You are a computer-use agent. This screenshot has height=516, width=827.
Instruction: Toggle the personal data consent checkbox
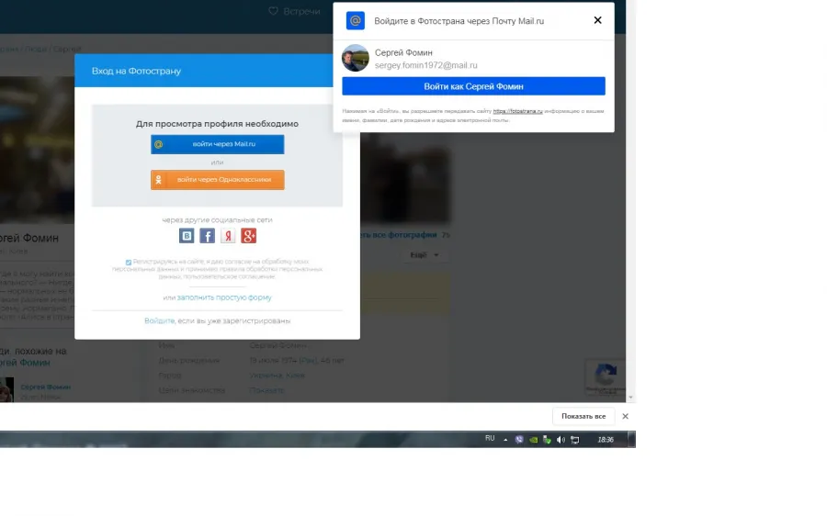click(x=128, y=262)
